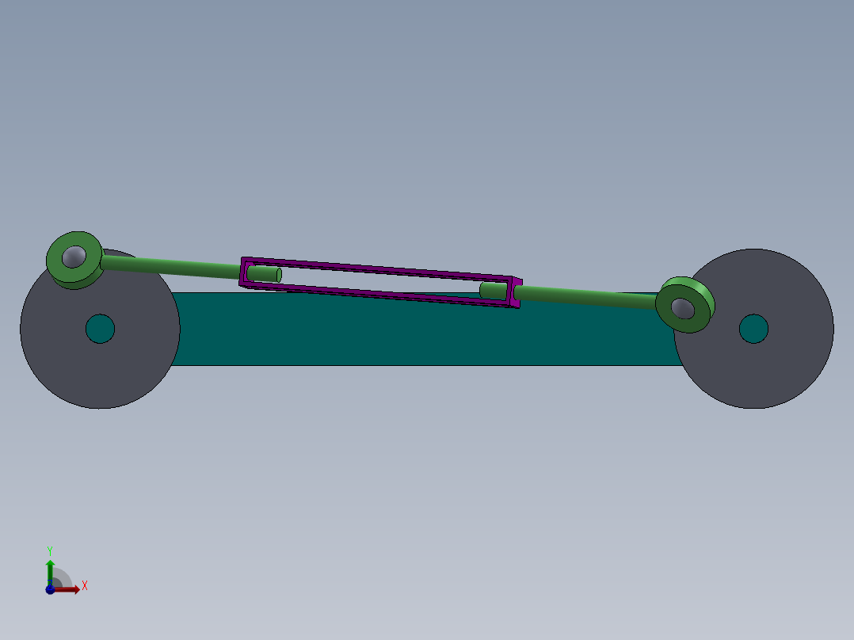Click the center hole of the left wheel
This screenshot has width=854, height=640.
tap(100, 329)
